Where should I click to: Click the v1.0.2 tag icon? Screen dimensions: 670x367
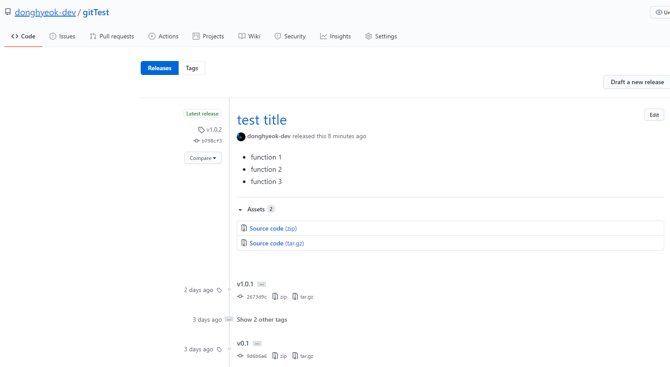pyautogui.click(x=201, y=130)
